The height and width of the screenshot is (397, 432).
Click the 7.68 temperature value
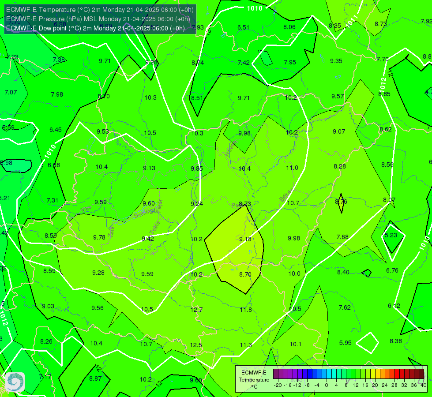click(342, 237)
